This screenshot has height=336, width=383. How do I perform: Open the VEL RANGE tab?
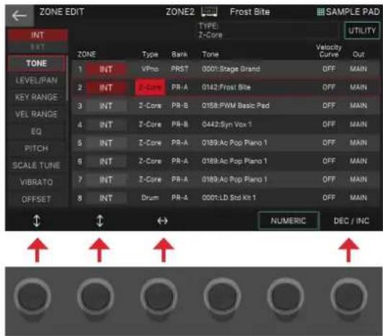[37, 114]
